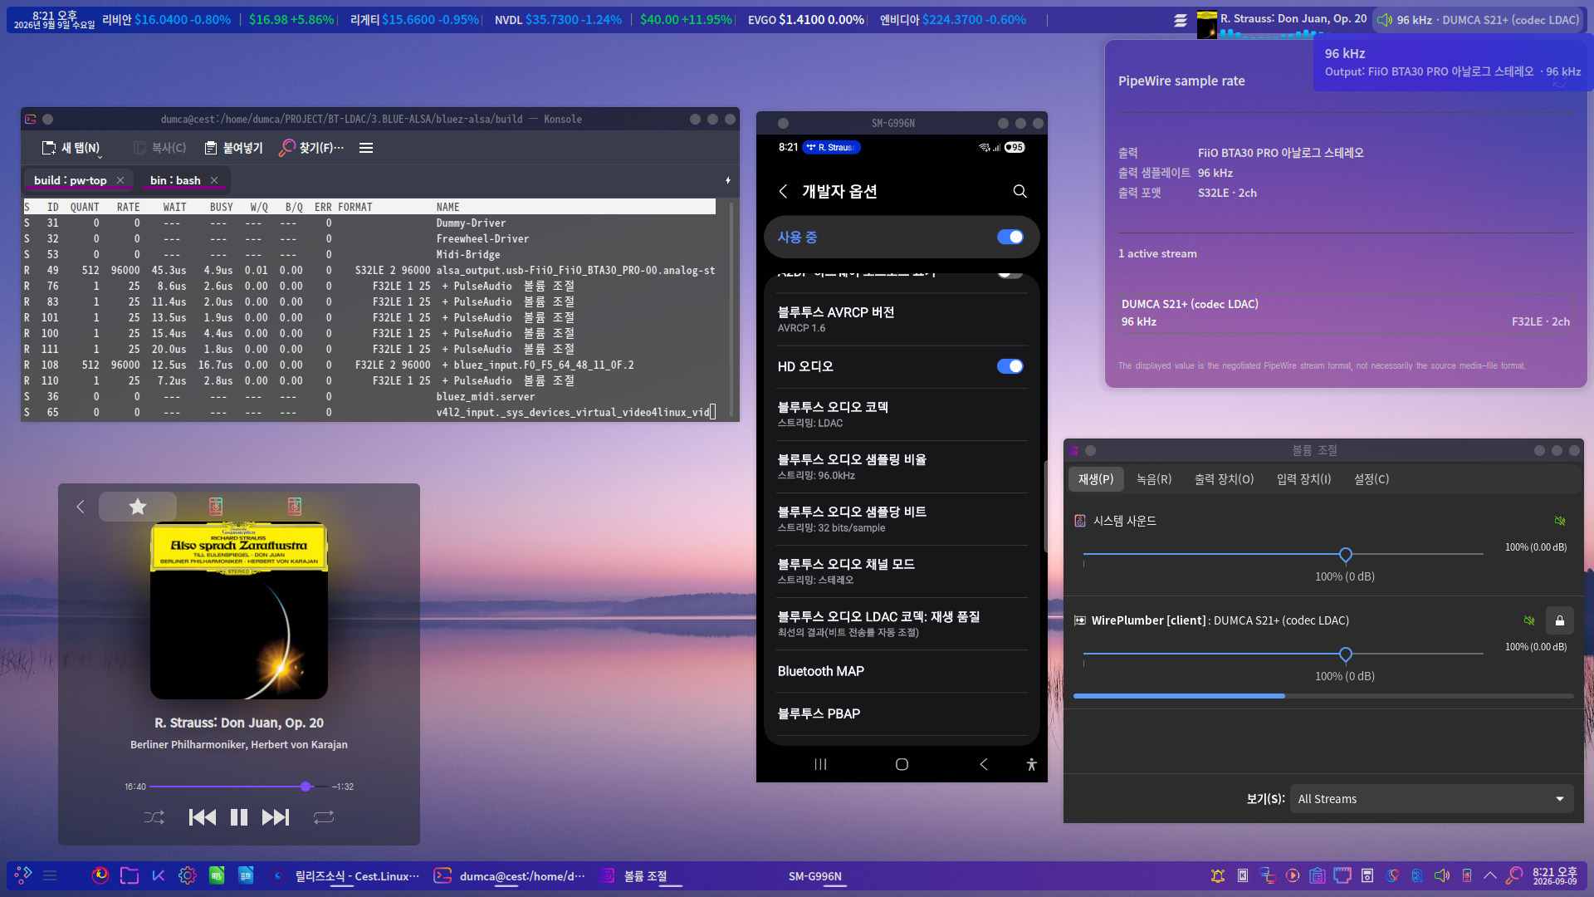This screenshot has height=897, width=1594.
Task: Skip to the previous track
Action: pos(203,817)
